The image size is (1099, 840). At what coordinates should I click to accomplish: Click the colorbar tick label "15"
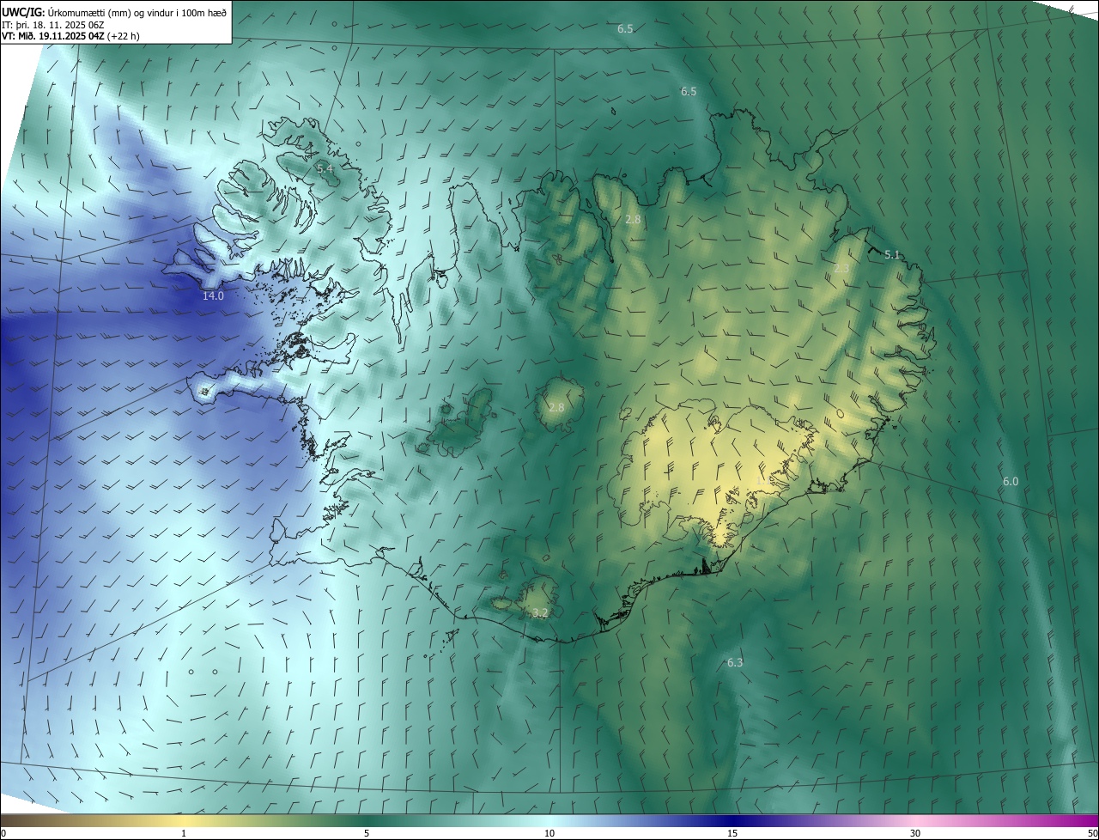[732, 834]
